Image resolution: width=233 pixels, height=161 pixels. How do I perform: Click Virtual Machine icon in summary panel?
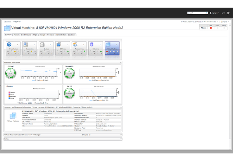pos(13,116)
